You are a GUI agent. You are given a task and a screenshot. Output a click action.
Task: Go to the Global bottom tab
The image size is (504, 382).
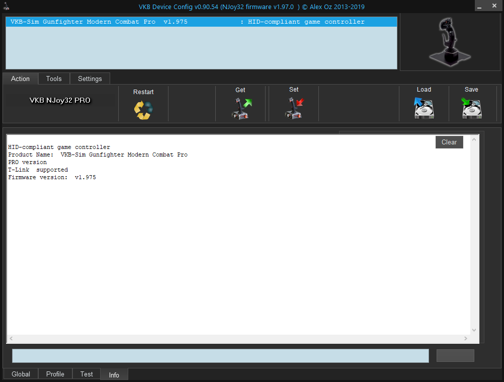(x=21, y=374)
